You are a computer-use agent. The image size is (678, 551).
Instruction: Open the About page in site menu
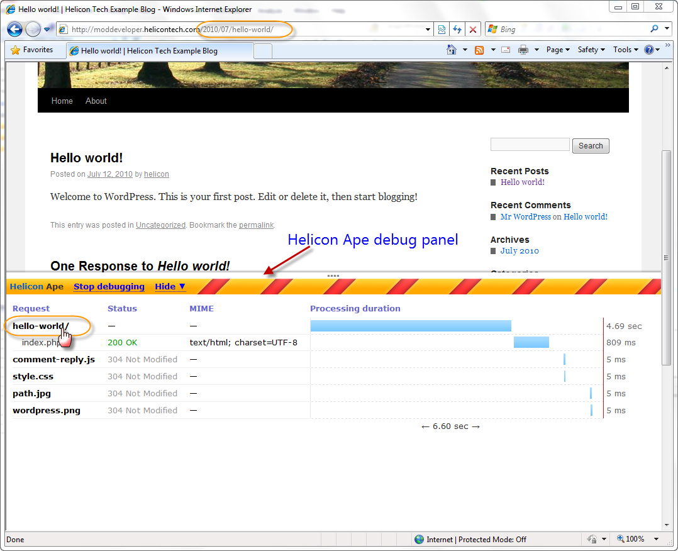[x=96, y=101]
